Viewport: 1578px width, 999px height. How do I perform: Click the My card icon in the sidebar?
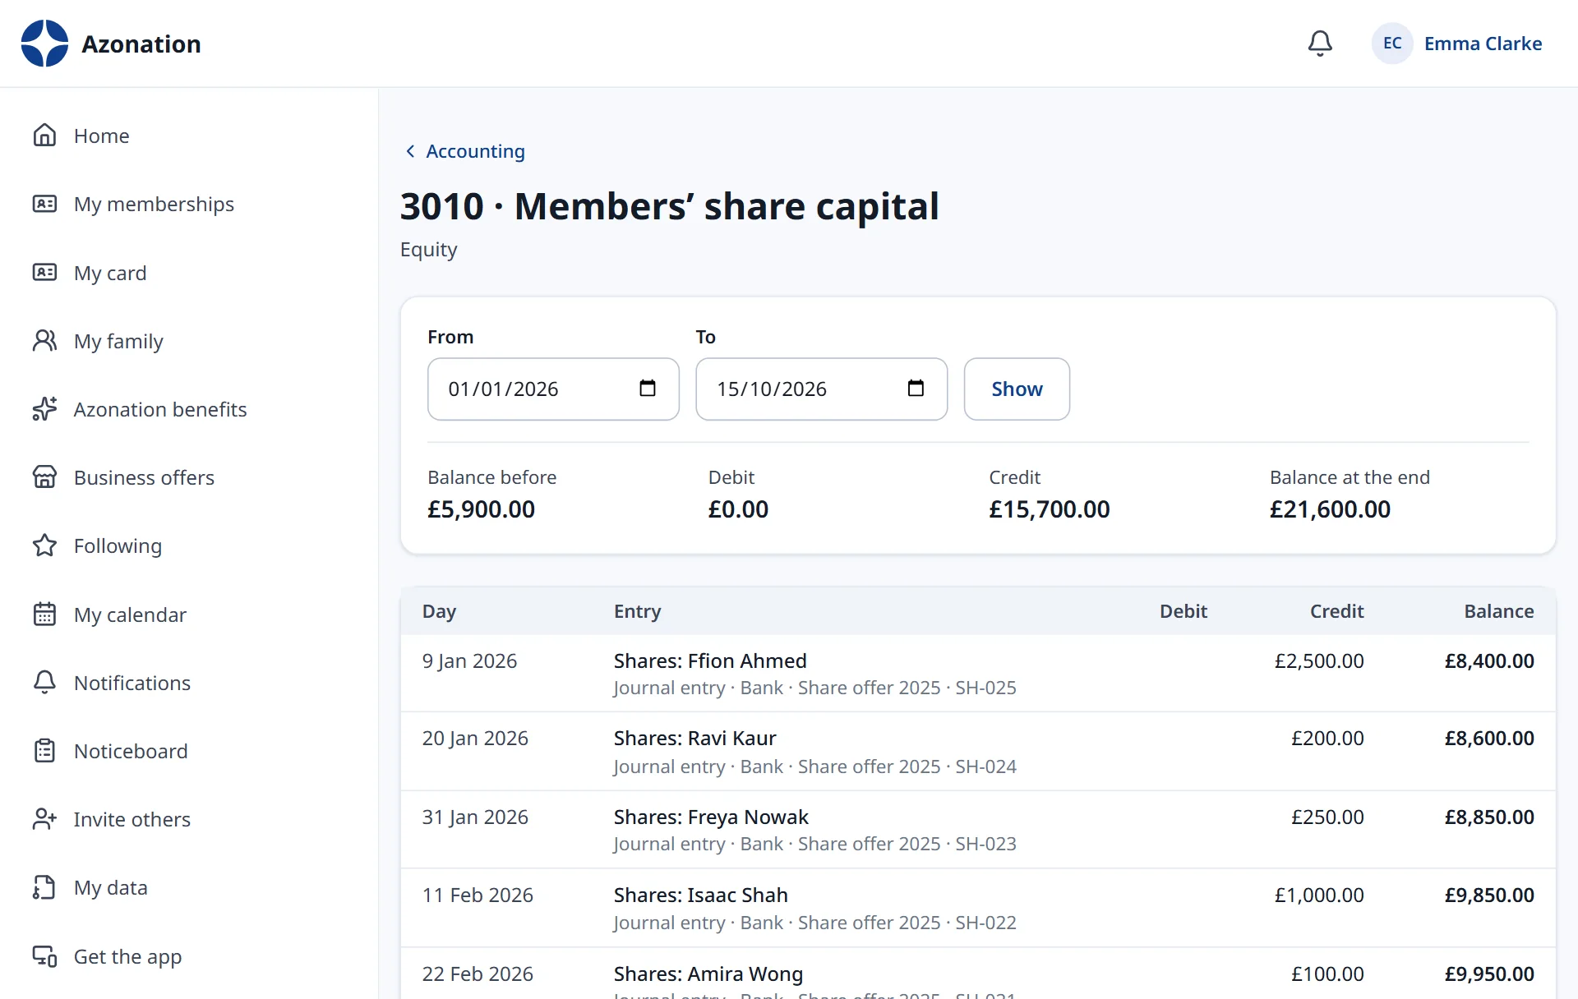coord(44,272)
